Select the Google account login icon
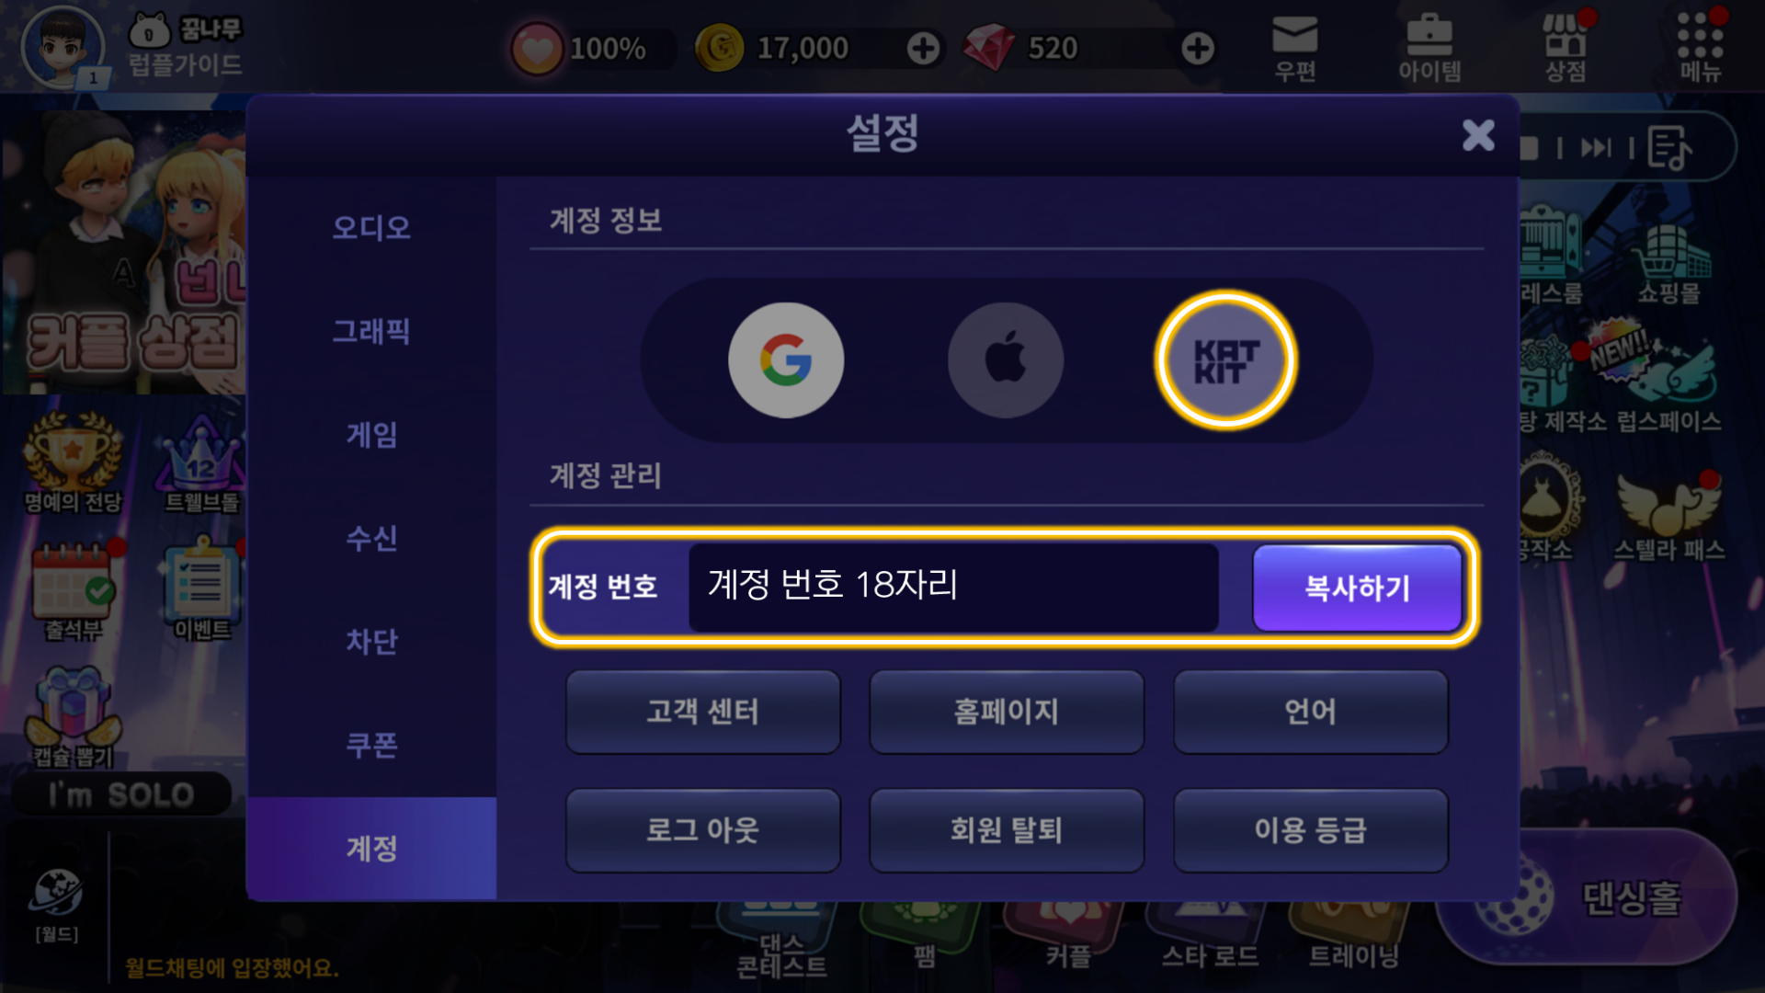The image size is (1765, 993). [786, 360]
